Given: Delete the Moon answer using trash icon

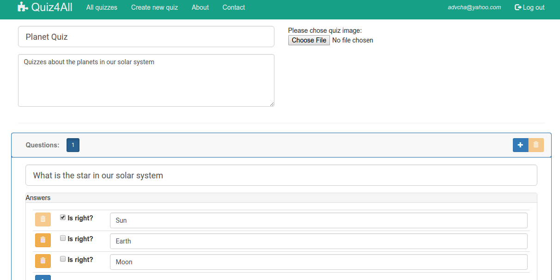Looking at the screenshot, I should coord(43,261).
